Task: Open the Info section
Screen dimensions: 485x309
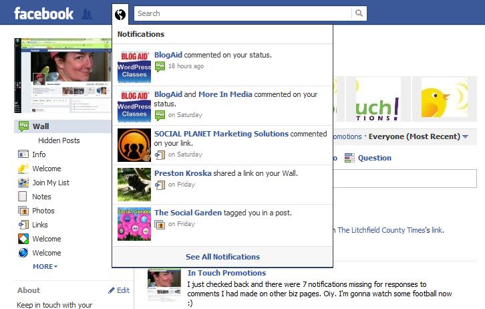Action: (39, 154)
